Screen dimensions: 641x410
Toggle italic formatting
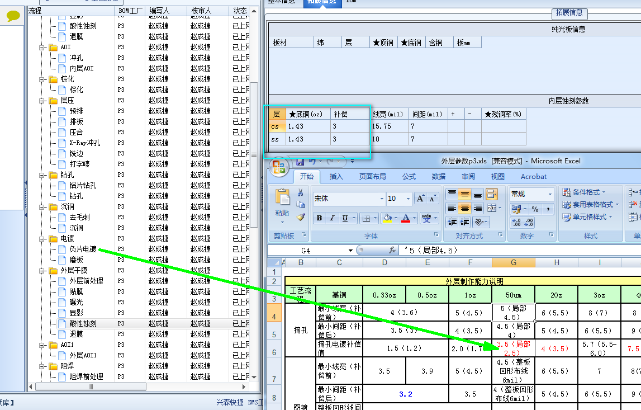pos(332,218)
